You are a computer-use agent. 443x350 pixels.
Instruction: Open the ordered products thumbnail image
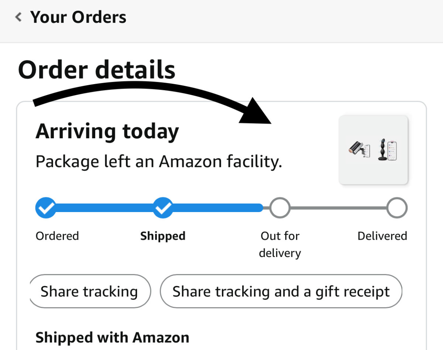pos(373,150)
